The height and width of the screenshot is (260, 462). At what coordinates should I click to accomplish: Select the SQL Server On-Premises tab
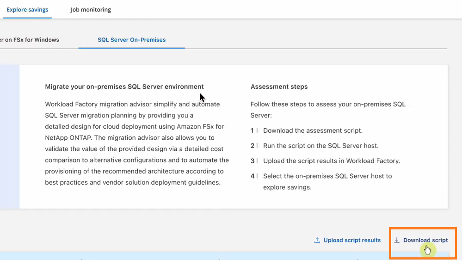[x=131, y=40]
